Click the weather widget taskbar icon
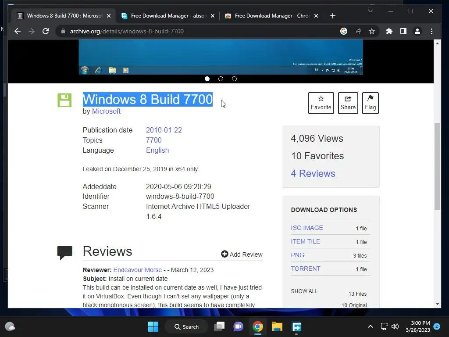Image resolution: width=449 pixels, height=337 pixels. tap(10, 326)
